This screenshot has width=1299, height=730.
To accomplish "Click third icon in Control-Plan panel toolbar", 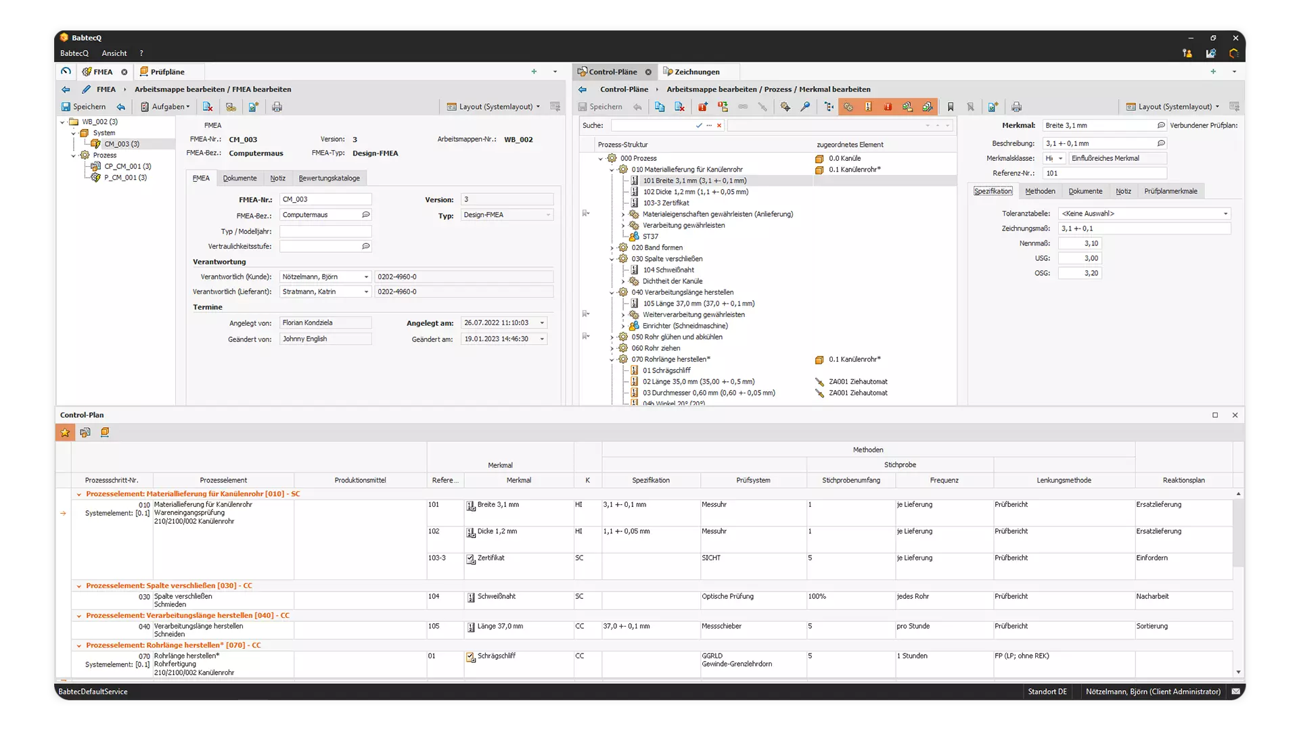I will pos(105,433).
